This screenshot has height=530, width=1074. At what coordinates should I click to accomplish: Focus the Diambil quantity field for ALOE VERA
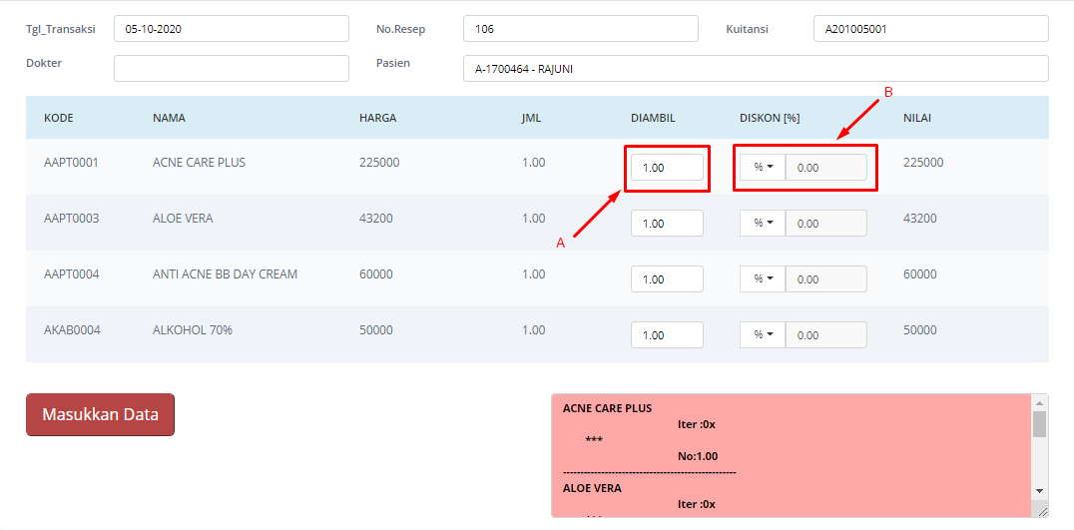(x=667, y=224)
